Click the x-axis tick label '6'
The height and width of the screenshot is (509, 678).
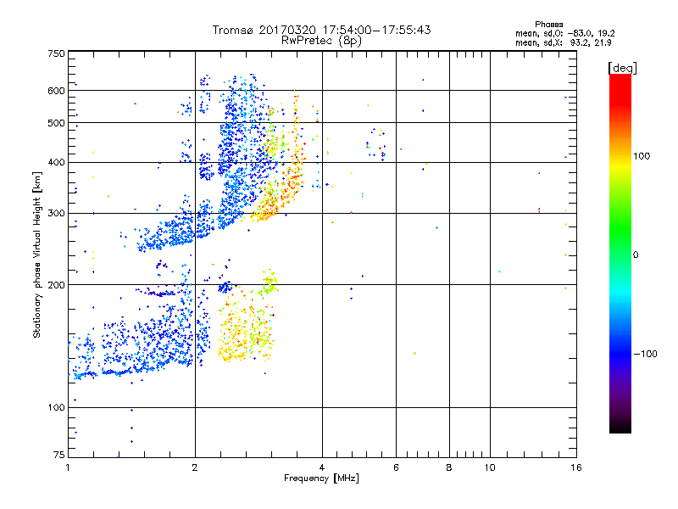coord(396,467)
